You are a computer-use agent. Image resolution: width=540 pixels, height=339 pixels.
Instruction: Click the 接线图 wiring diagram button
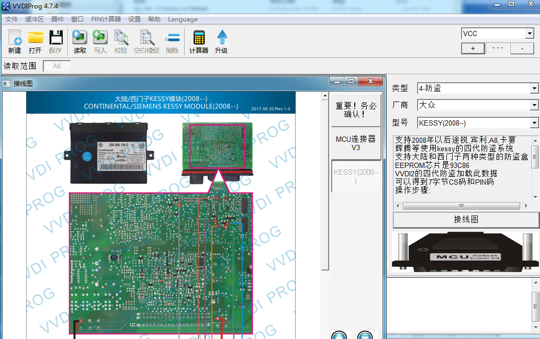point(466,220)
